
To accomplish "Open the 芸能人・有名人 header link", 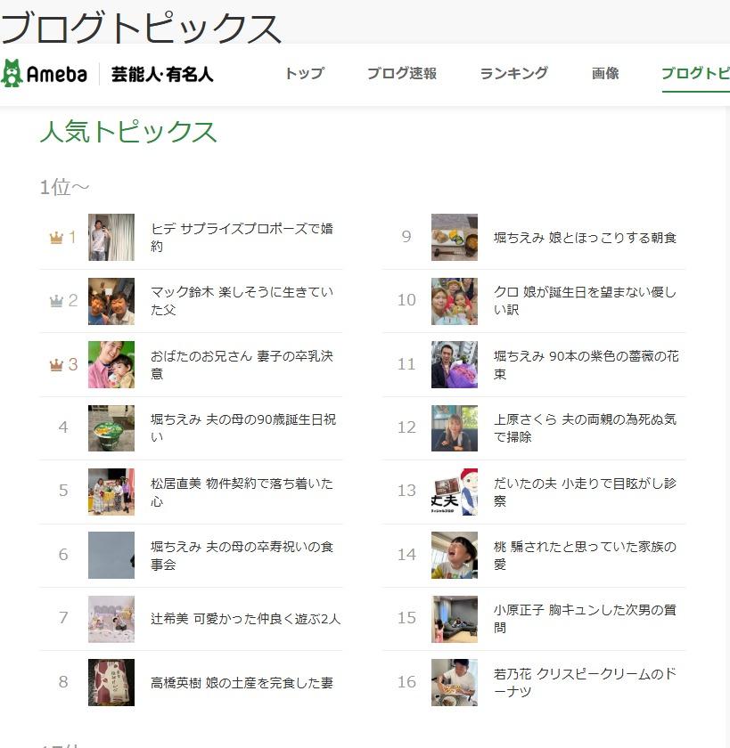I will point(162,74).
